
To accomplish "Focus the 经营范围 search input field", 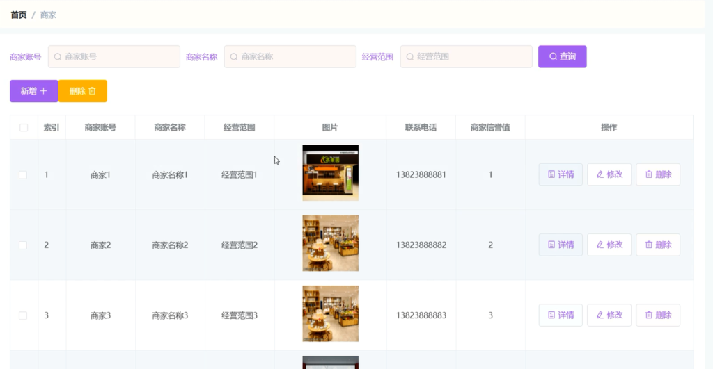I will 466,57.
